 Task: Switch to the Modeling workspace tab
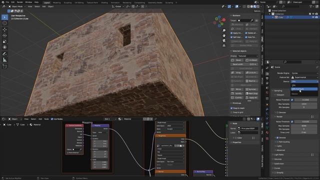pos(56,2)
